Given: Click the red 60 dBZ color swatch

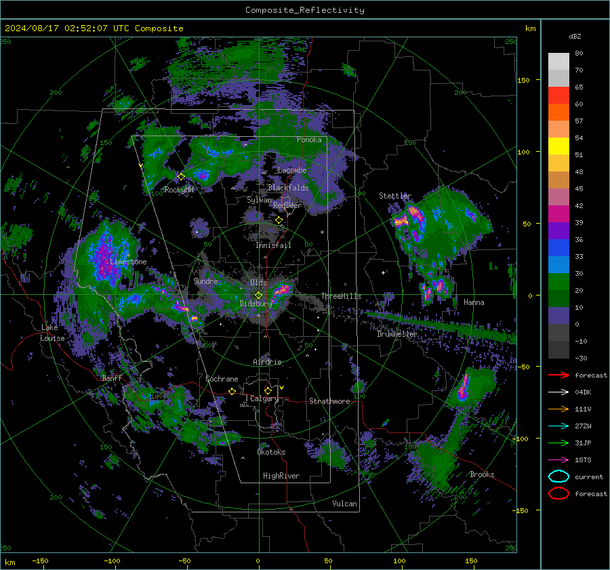Looking at the screenshot, I should coord(558,96).
